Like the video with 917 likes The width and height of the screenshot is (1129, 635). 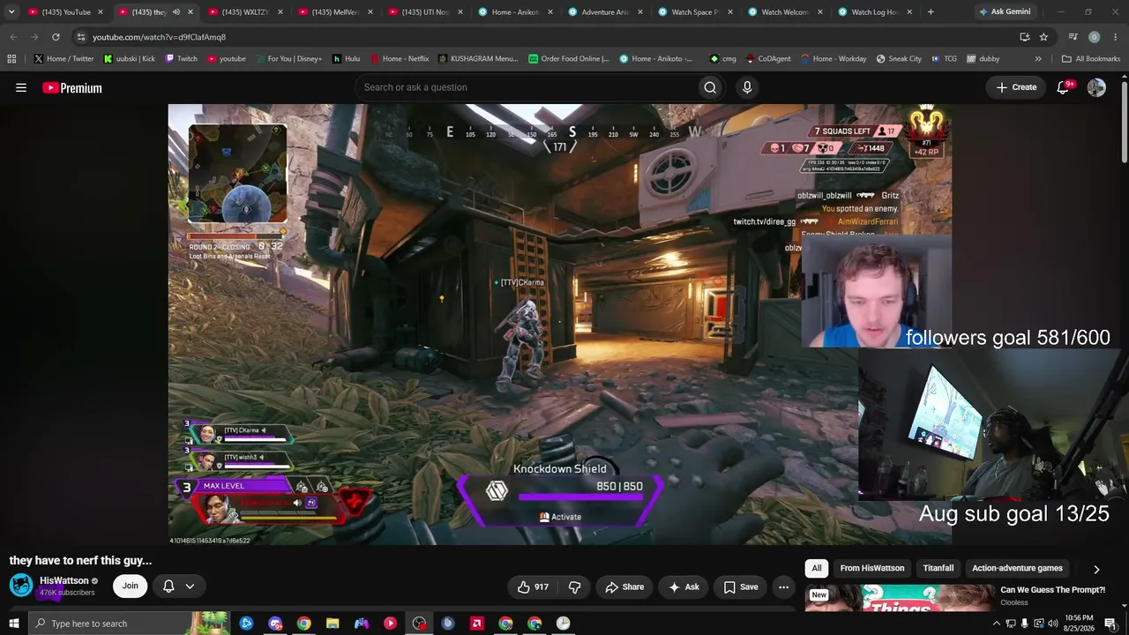coord(533,587)
